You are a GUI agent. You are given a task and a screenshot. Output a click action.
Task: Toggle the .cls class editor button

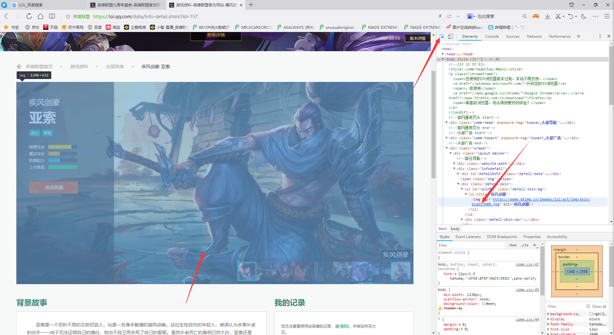[x=524, y=245]
